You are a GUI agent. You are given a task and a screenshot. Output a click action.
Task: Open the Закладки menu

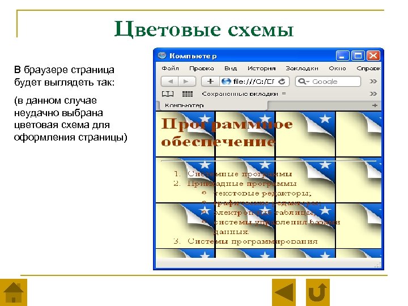coord(302,68)
